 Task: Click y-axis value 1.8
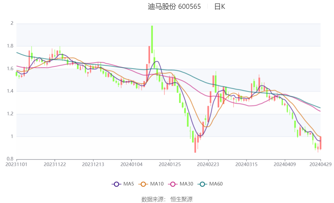(x=10, y=46)
